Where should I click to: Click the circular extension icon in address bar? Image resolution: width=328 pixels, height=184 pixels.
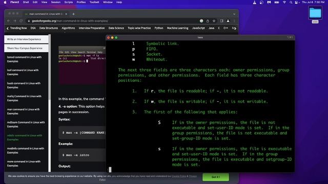[x=201, y=21]
